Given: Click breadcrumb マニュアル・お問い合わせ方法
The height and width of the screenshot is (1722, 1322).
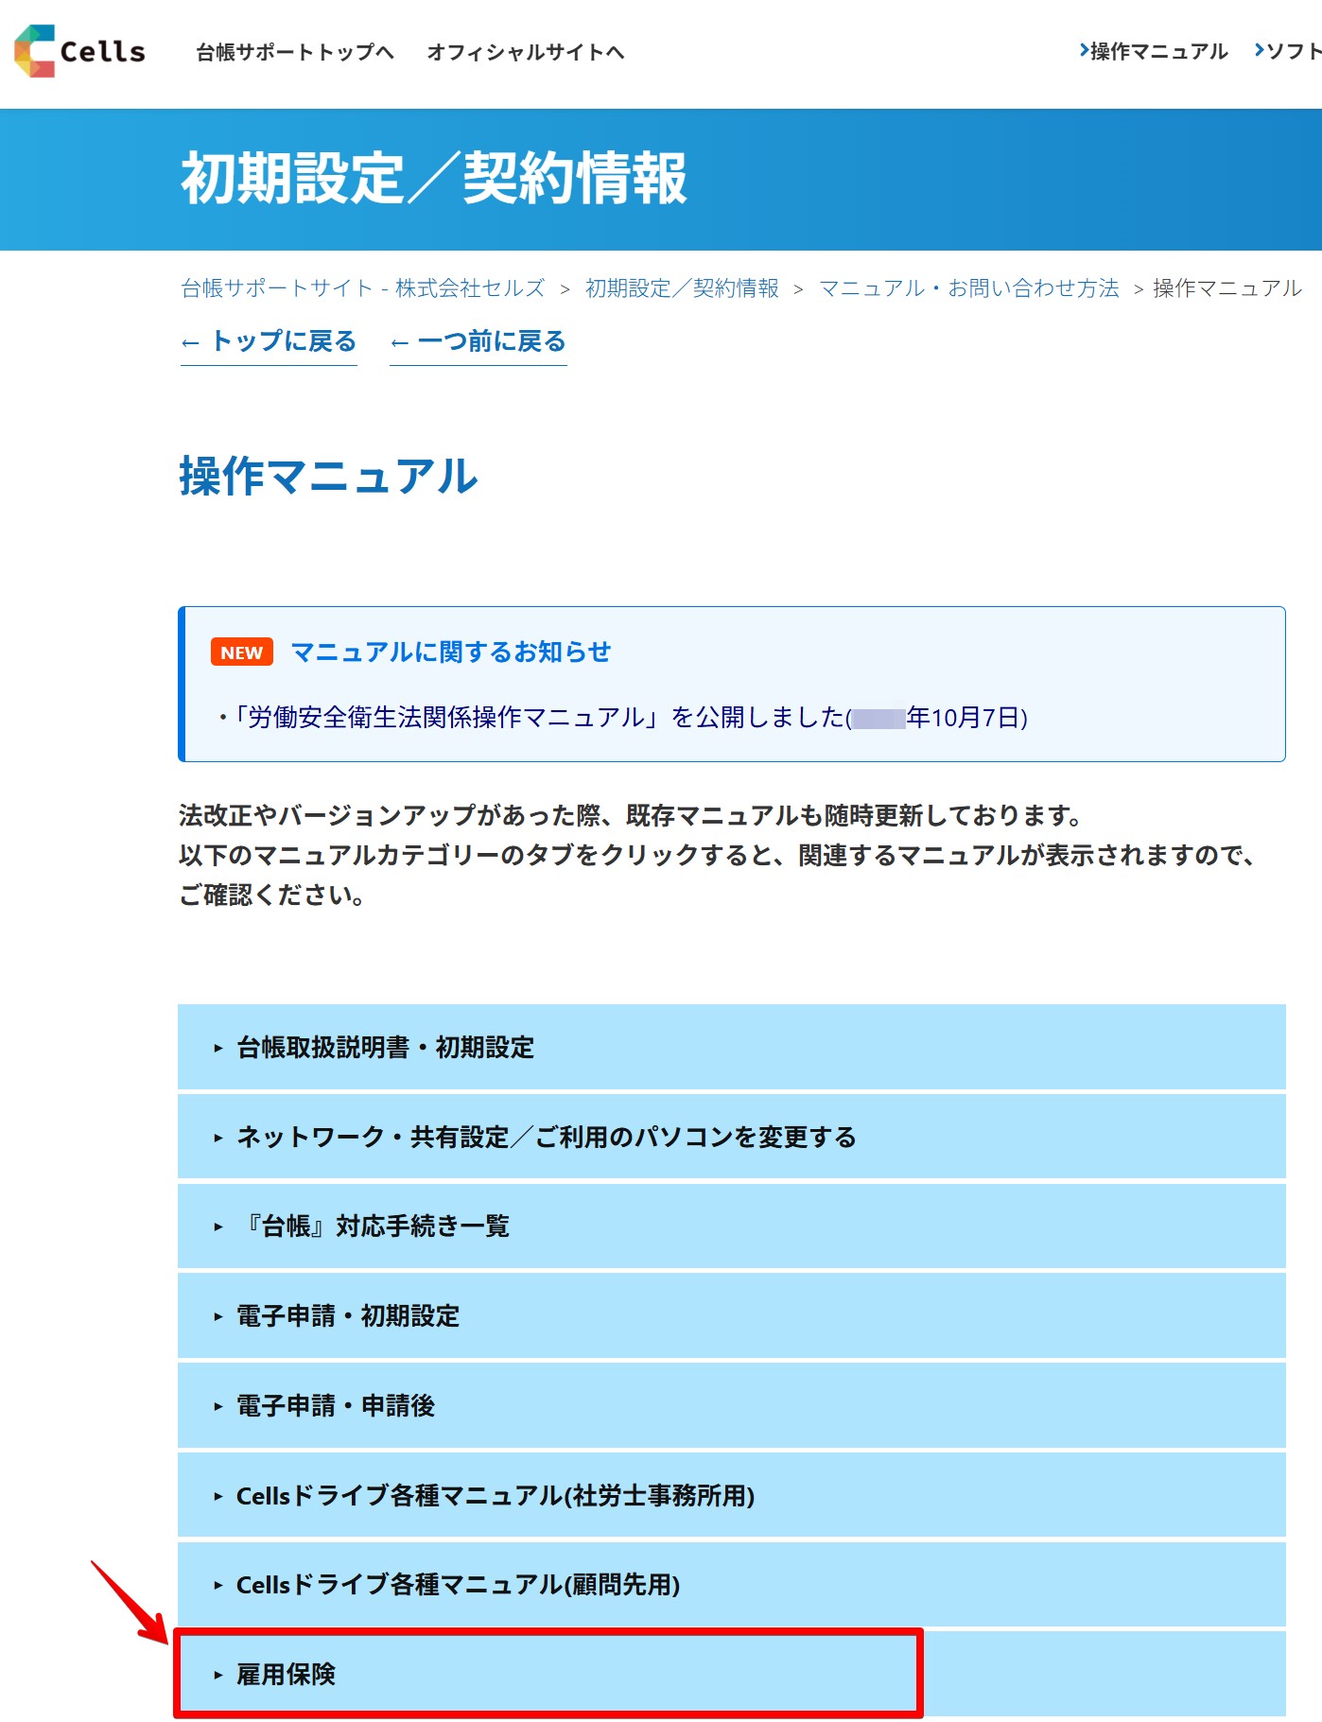Looking at the screenshot, I should coord(968,287).
